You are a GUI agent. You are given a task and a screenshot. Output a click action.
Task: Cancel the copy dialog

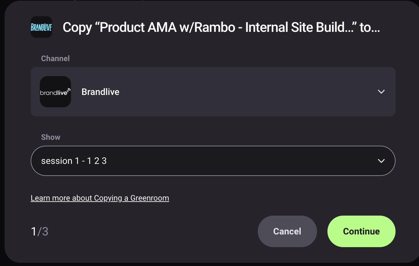pos(287,231)
